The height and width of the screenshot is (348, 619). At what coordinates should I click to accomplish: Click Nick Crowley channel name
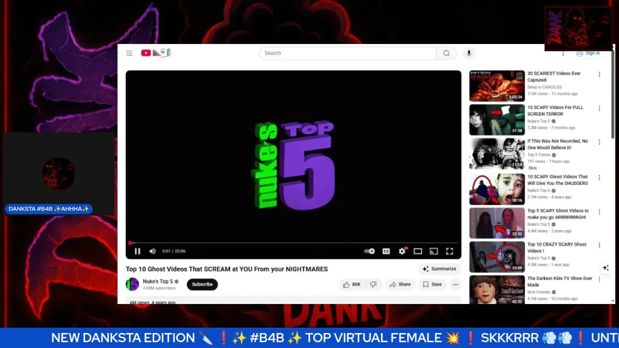coord(539,292)
